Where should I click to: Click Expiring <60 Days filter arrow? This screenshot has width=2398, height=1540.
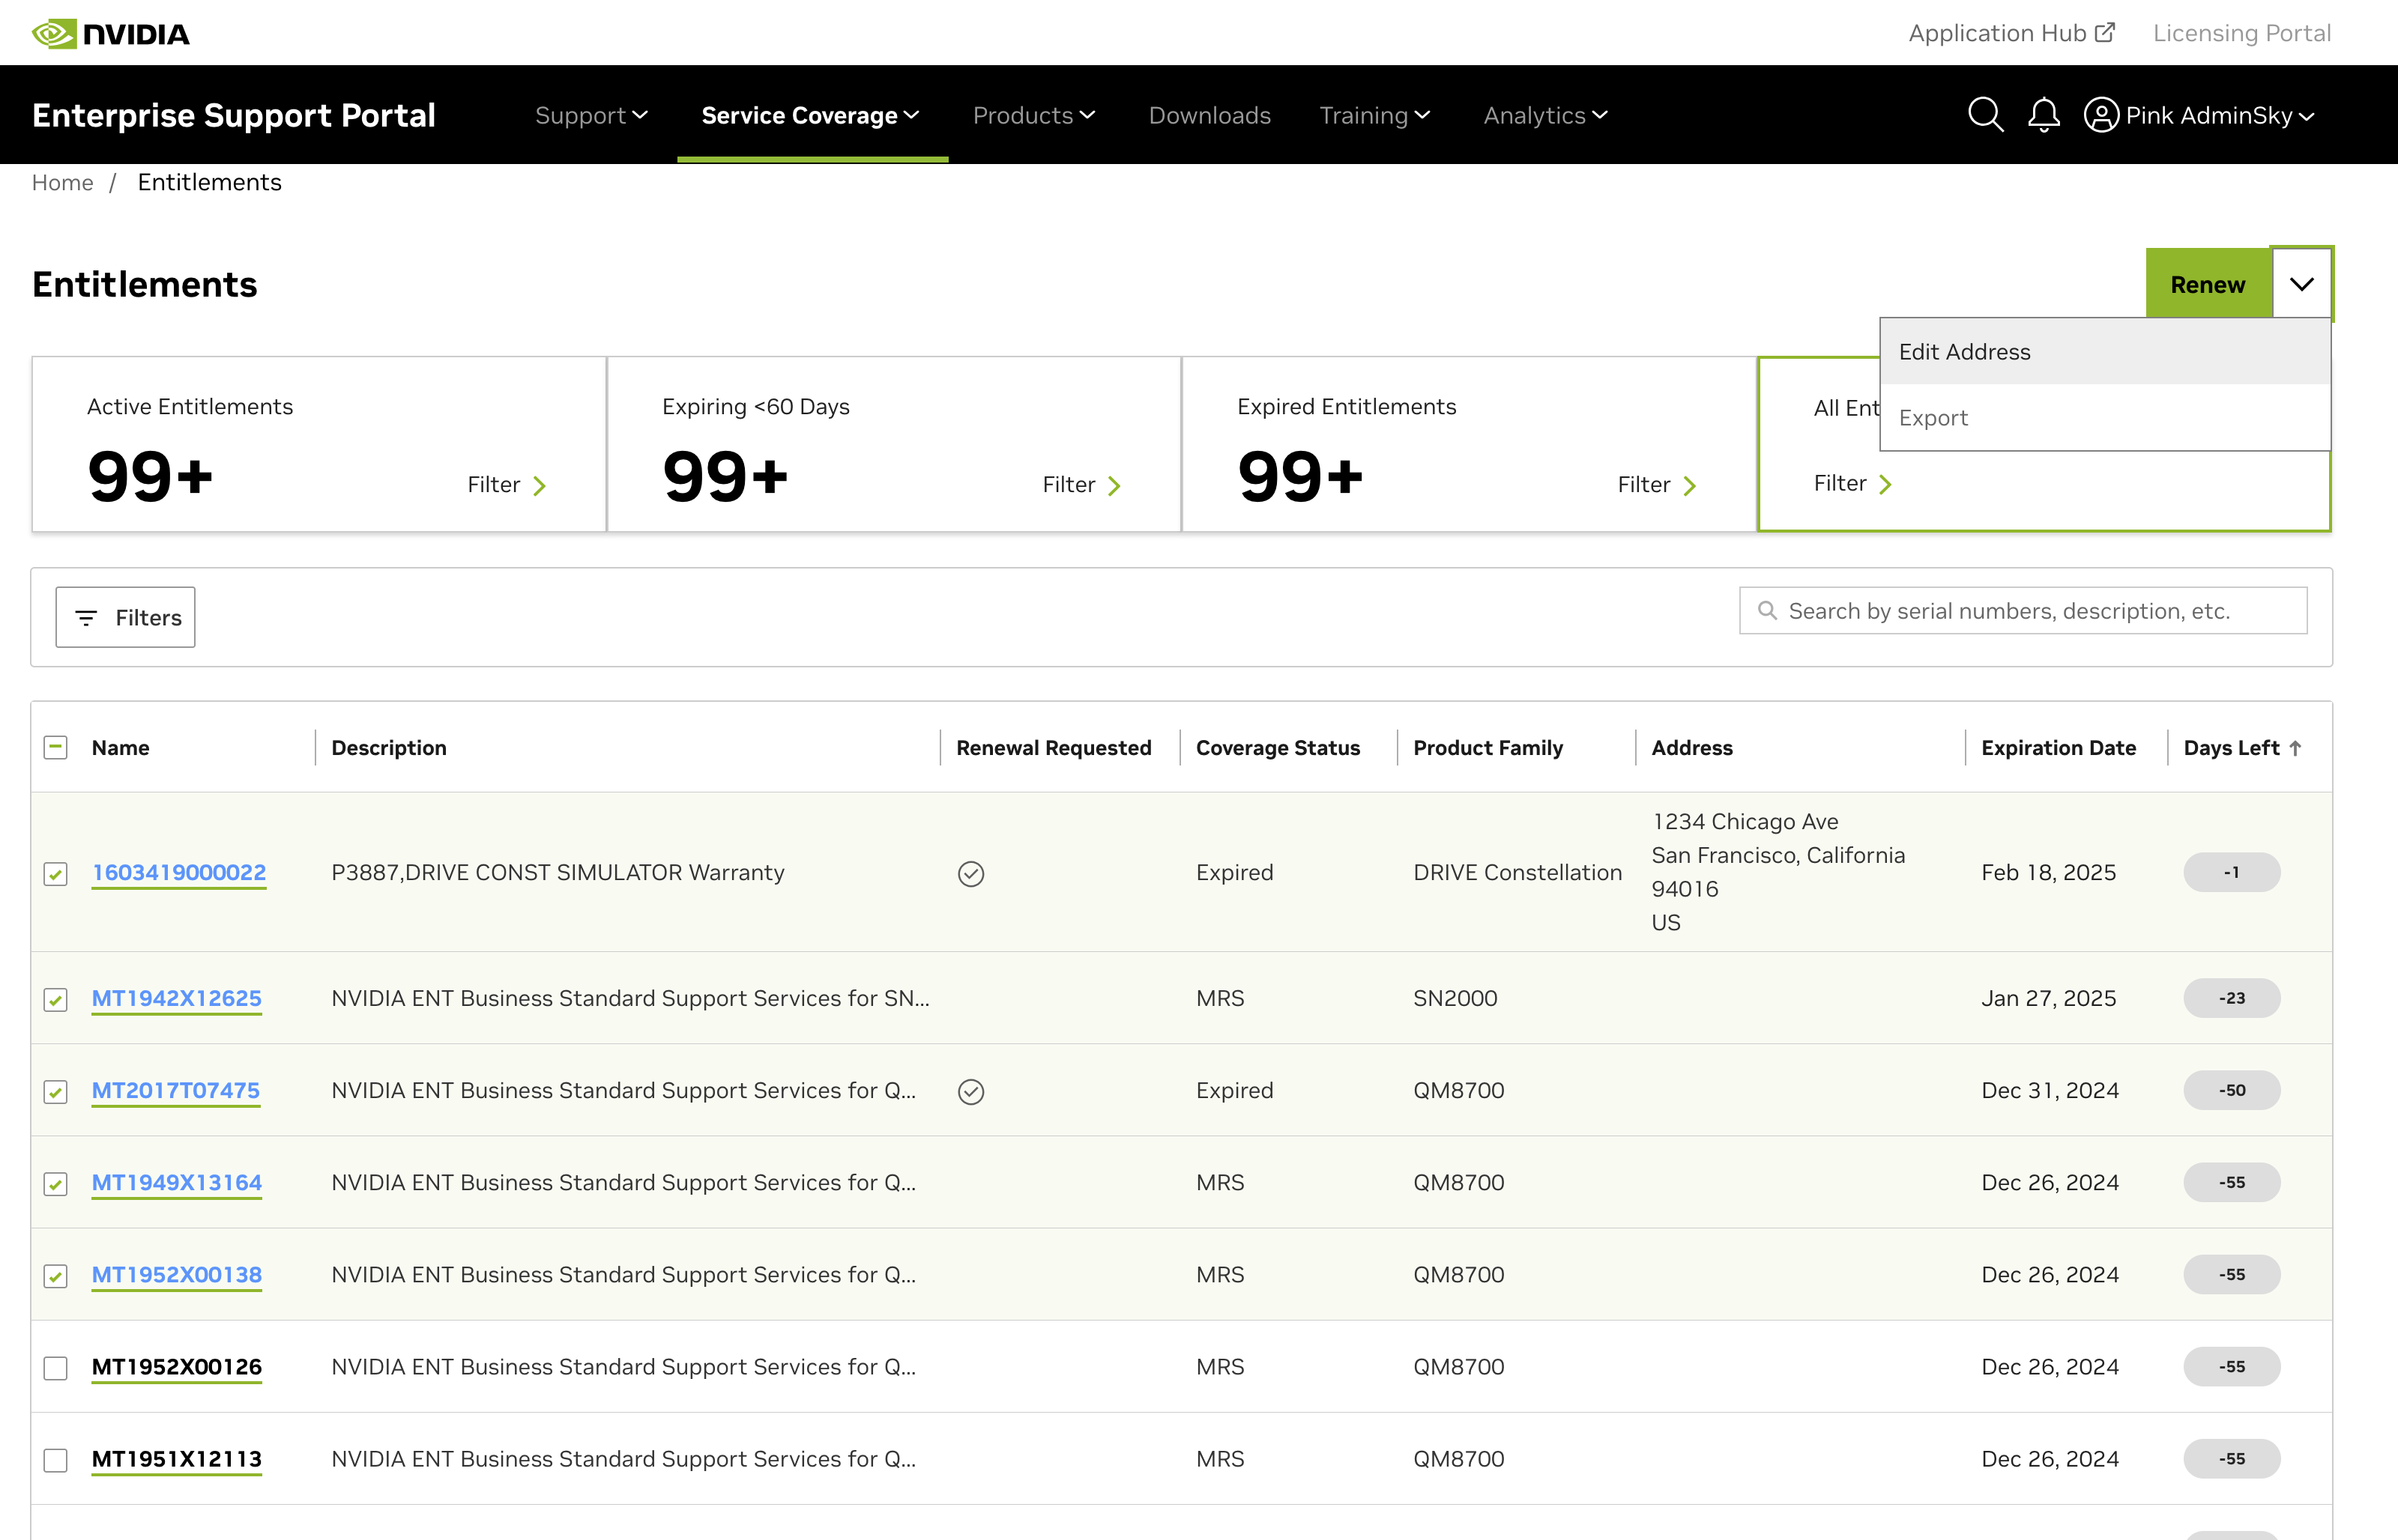click(x=1114, y=486)
